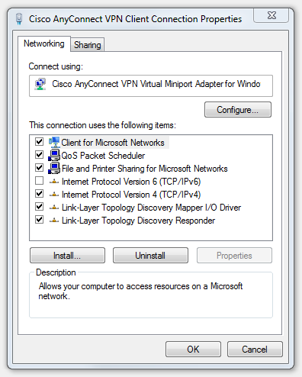This screenshot has width=302, height=377.
Task: Click the QoS Packet Scheduler icon
Action: tap(54, 155)
